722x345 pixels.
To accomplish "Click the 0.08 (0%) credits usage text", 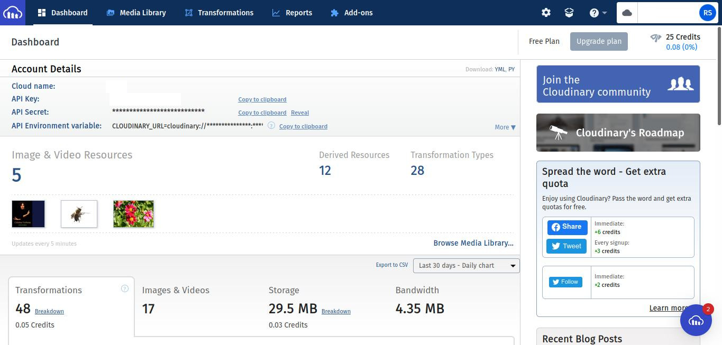I will 682,47.
